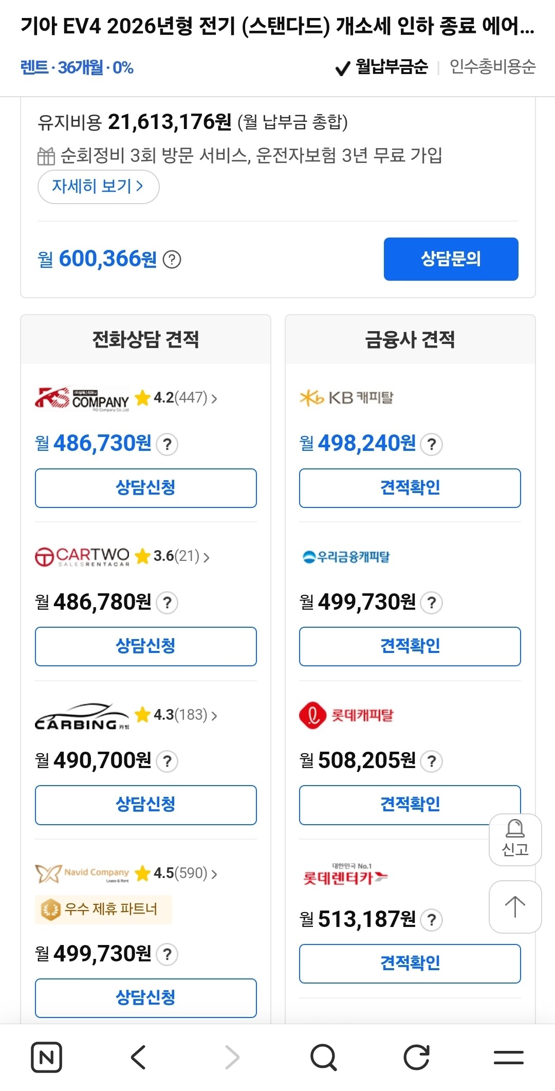The image size is (555, 1091).
Task: View the 금융사 견적 column header
Action: click(410, 339)
